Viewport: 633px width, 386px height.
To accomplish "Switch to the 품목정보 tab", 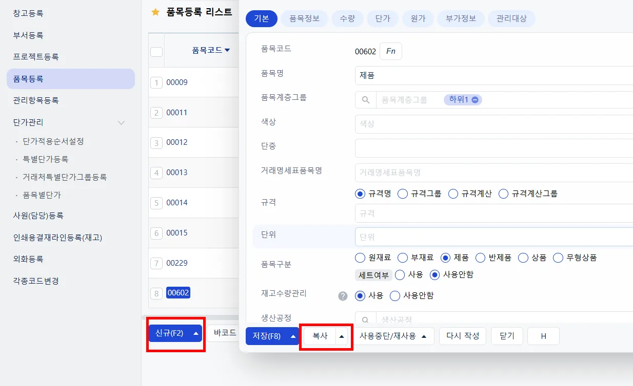I will [304, 19].
